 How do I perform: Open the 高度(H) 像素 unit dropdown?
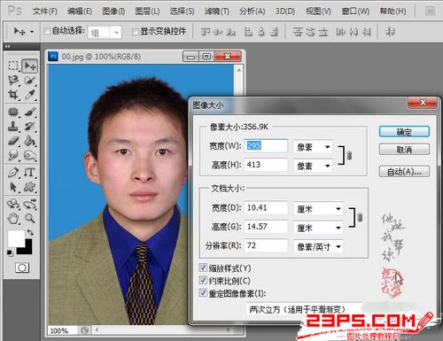click(x=313, y=166)
